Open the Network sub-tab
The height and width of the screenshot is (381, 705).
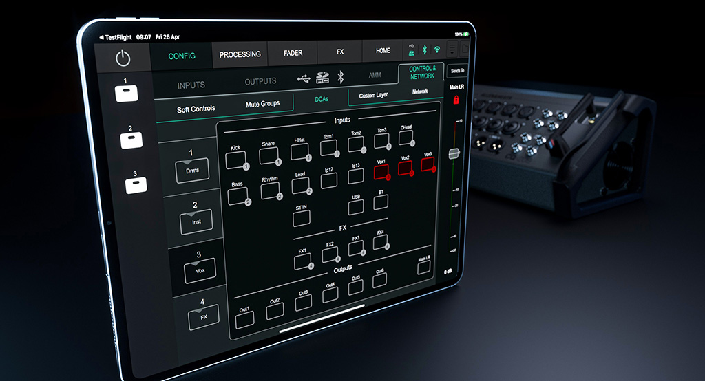420,91
